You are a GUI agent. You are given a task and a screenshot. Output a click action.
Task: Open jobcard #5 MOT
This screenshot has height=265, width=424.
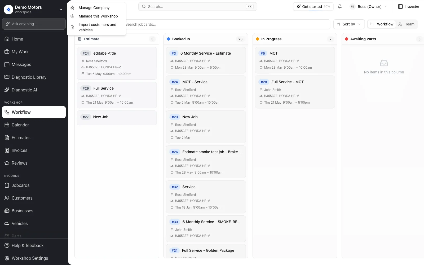(x=295, y=60)
